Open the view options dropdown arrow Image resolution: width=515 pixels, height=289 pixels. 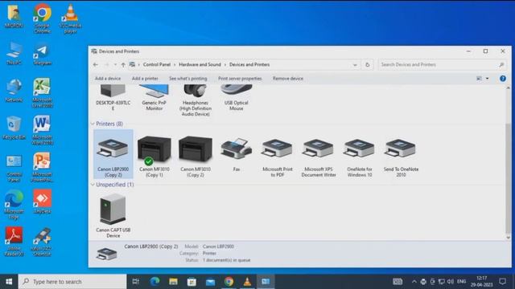(x=488, y=79)
